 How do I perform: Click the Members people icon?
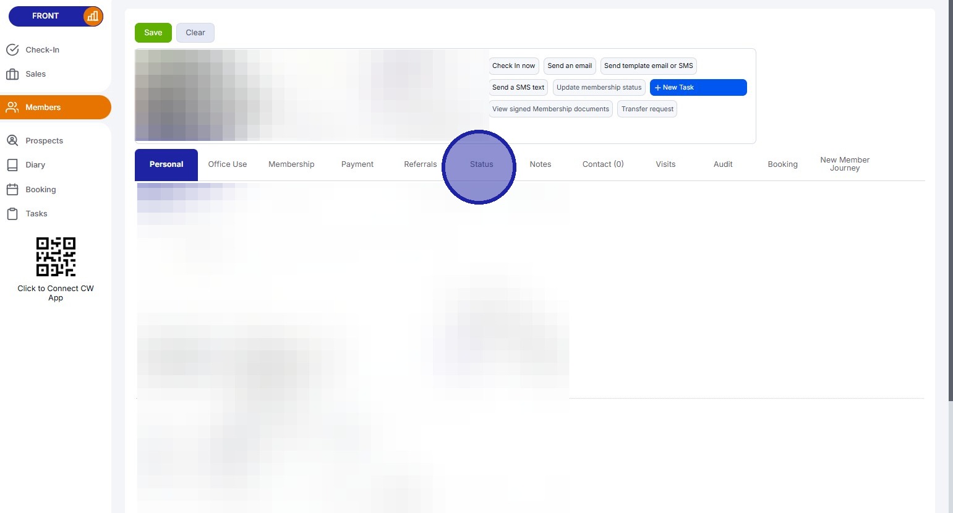[x=12, y=108]
